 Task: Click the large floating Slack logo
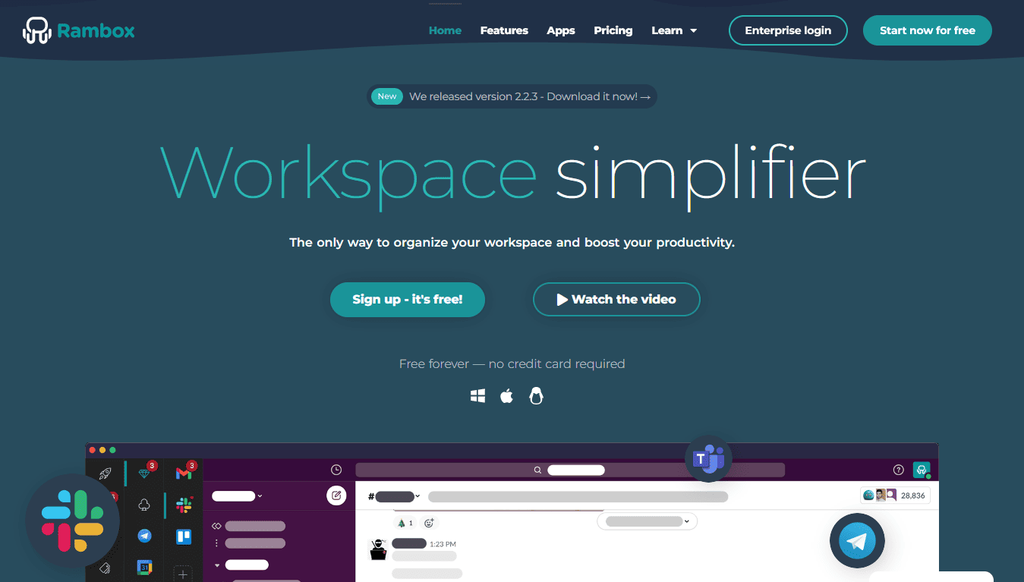pyautogui.click(x=72, y=521)
